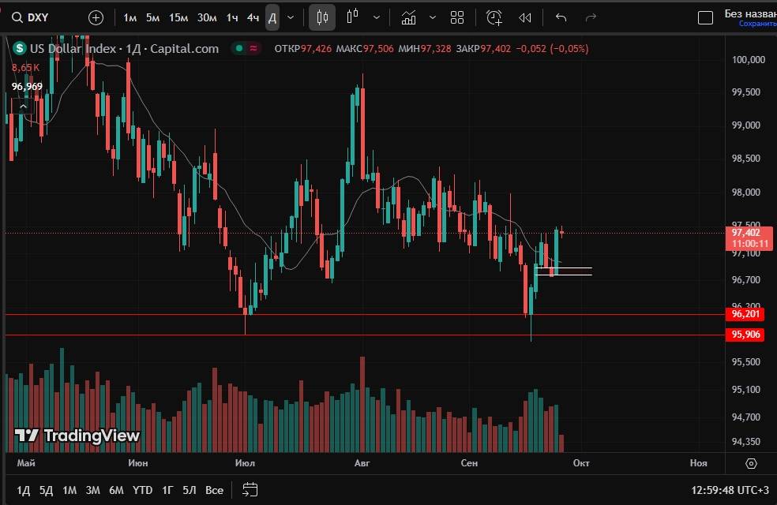Viewport: 777px width, 505px height.
Task: Undo the last chart action
Action: 561,17
